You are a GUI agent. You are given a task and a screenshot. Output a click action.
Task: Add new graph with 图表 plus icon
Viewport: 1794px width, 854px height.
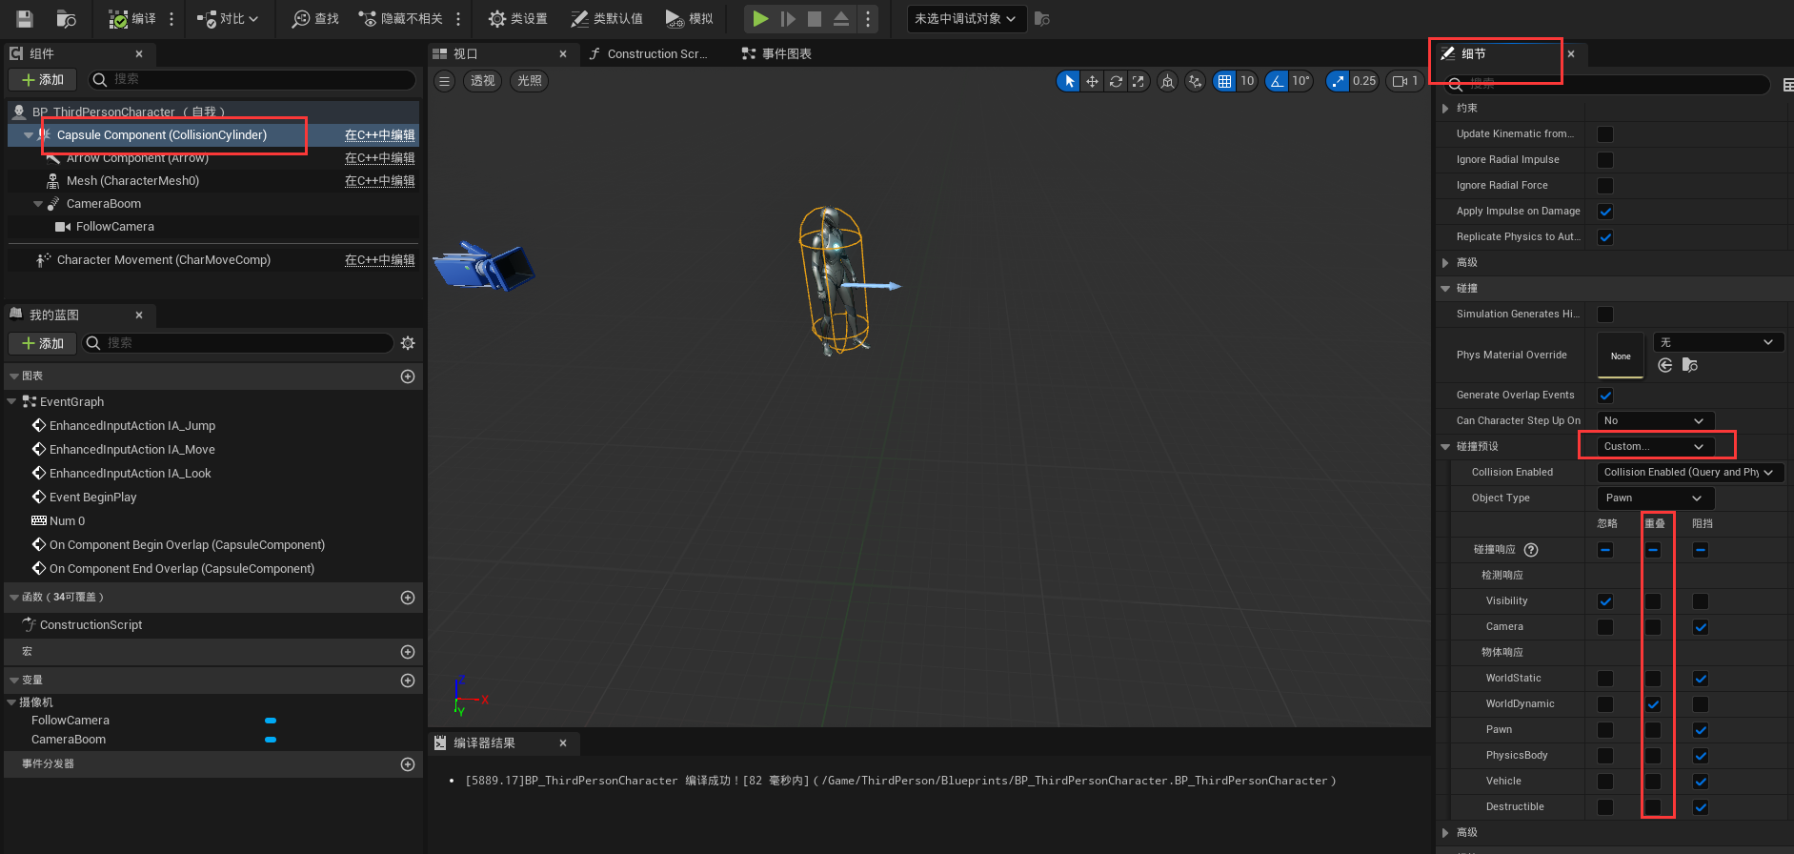coord(408,376)
